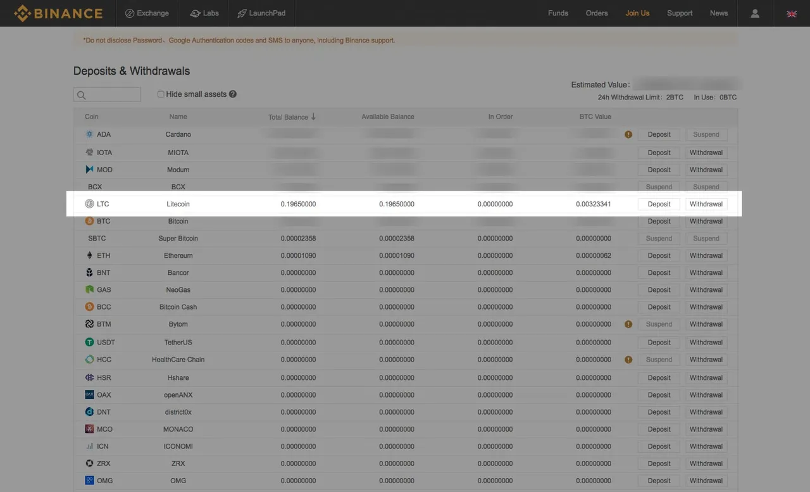Click the IOTA coin icon
The width and height of the screenshot is (810, 492).
coord(89,153)
